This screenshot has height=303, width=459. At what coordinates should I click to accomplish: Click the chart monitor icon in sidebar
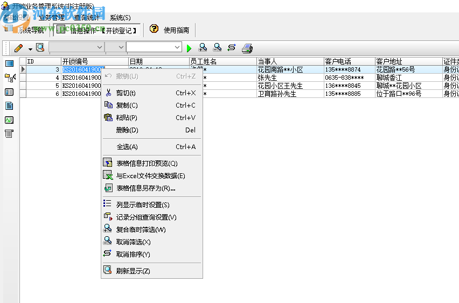click(x=9, y=120)
